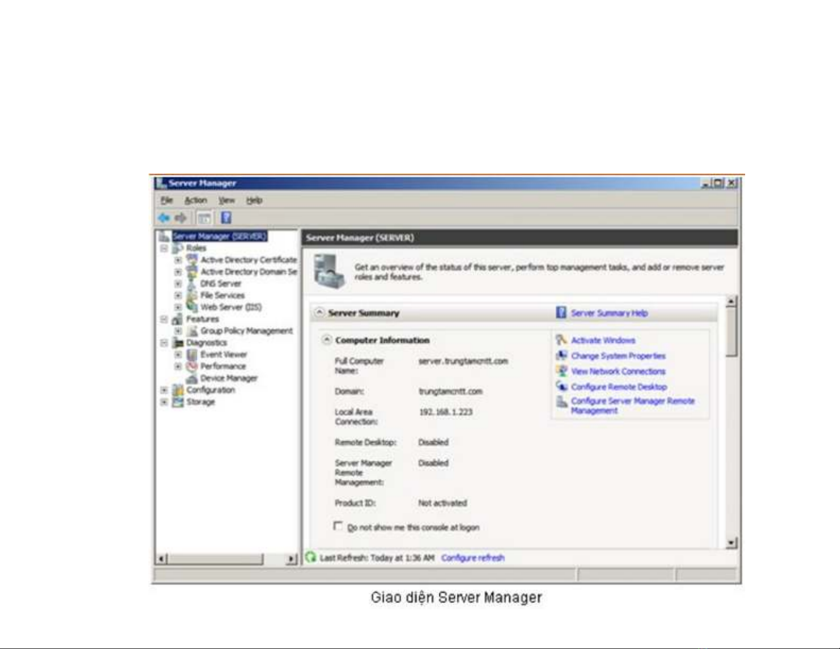This screenshot has height=649, width=840.
Task: Collapse the Computer Information section
Action: pos(327,340)
